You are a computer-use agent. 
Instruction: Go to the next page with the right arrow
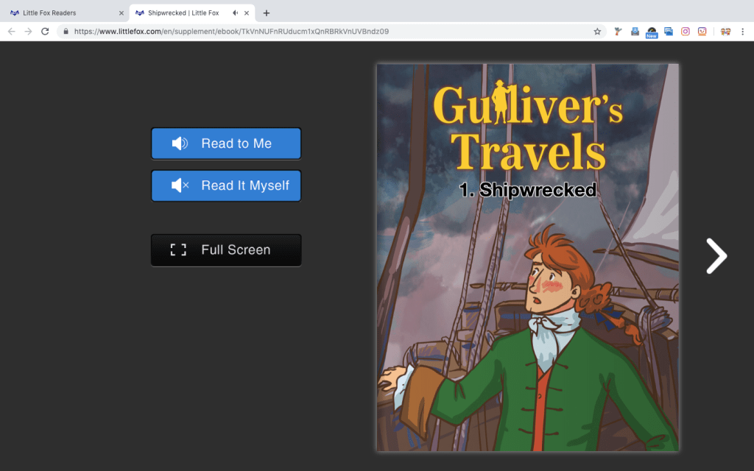pyautogui.click(x=716, y=256)
